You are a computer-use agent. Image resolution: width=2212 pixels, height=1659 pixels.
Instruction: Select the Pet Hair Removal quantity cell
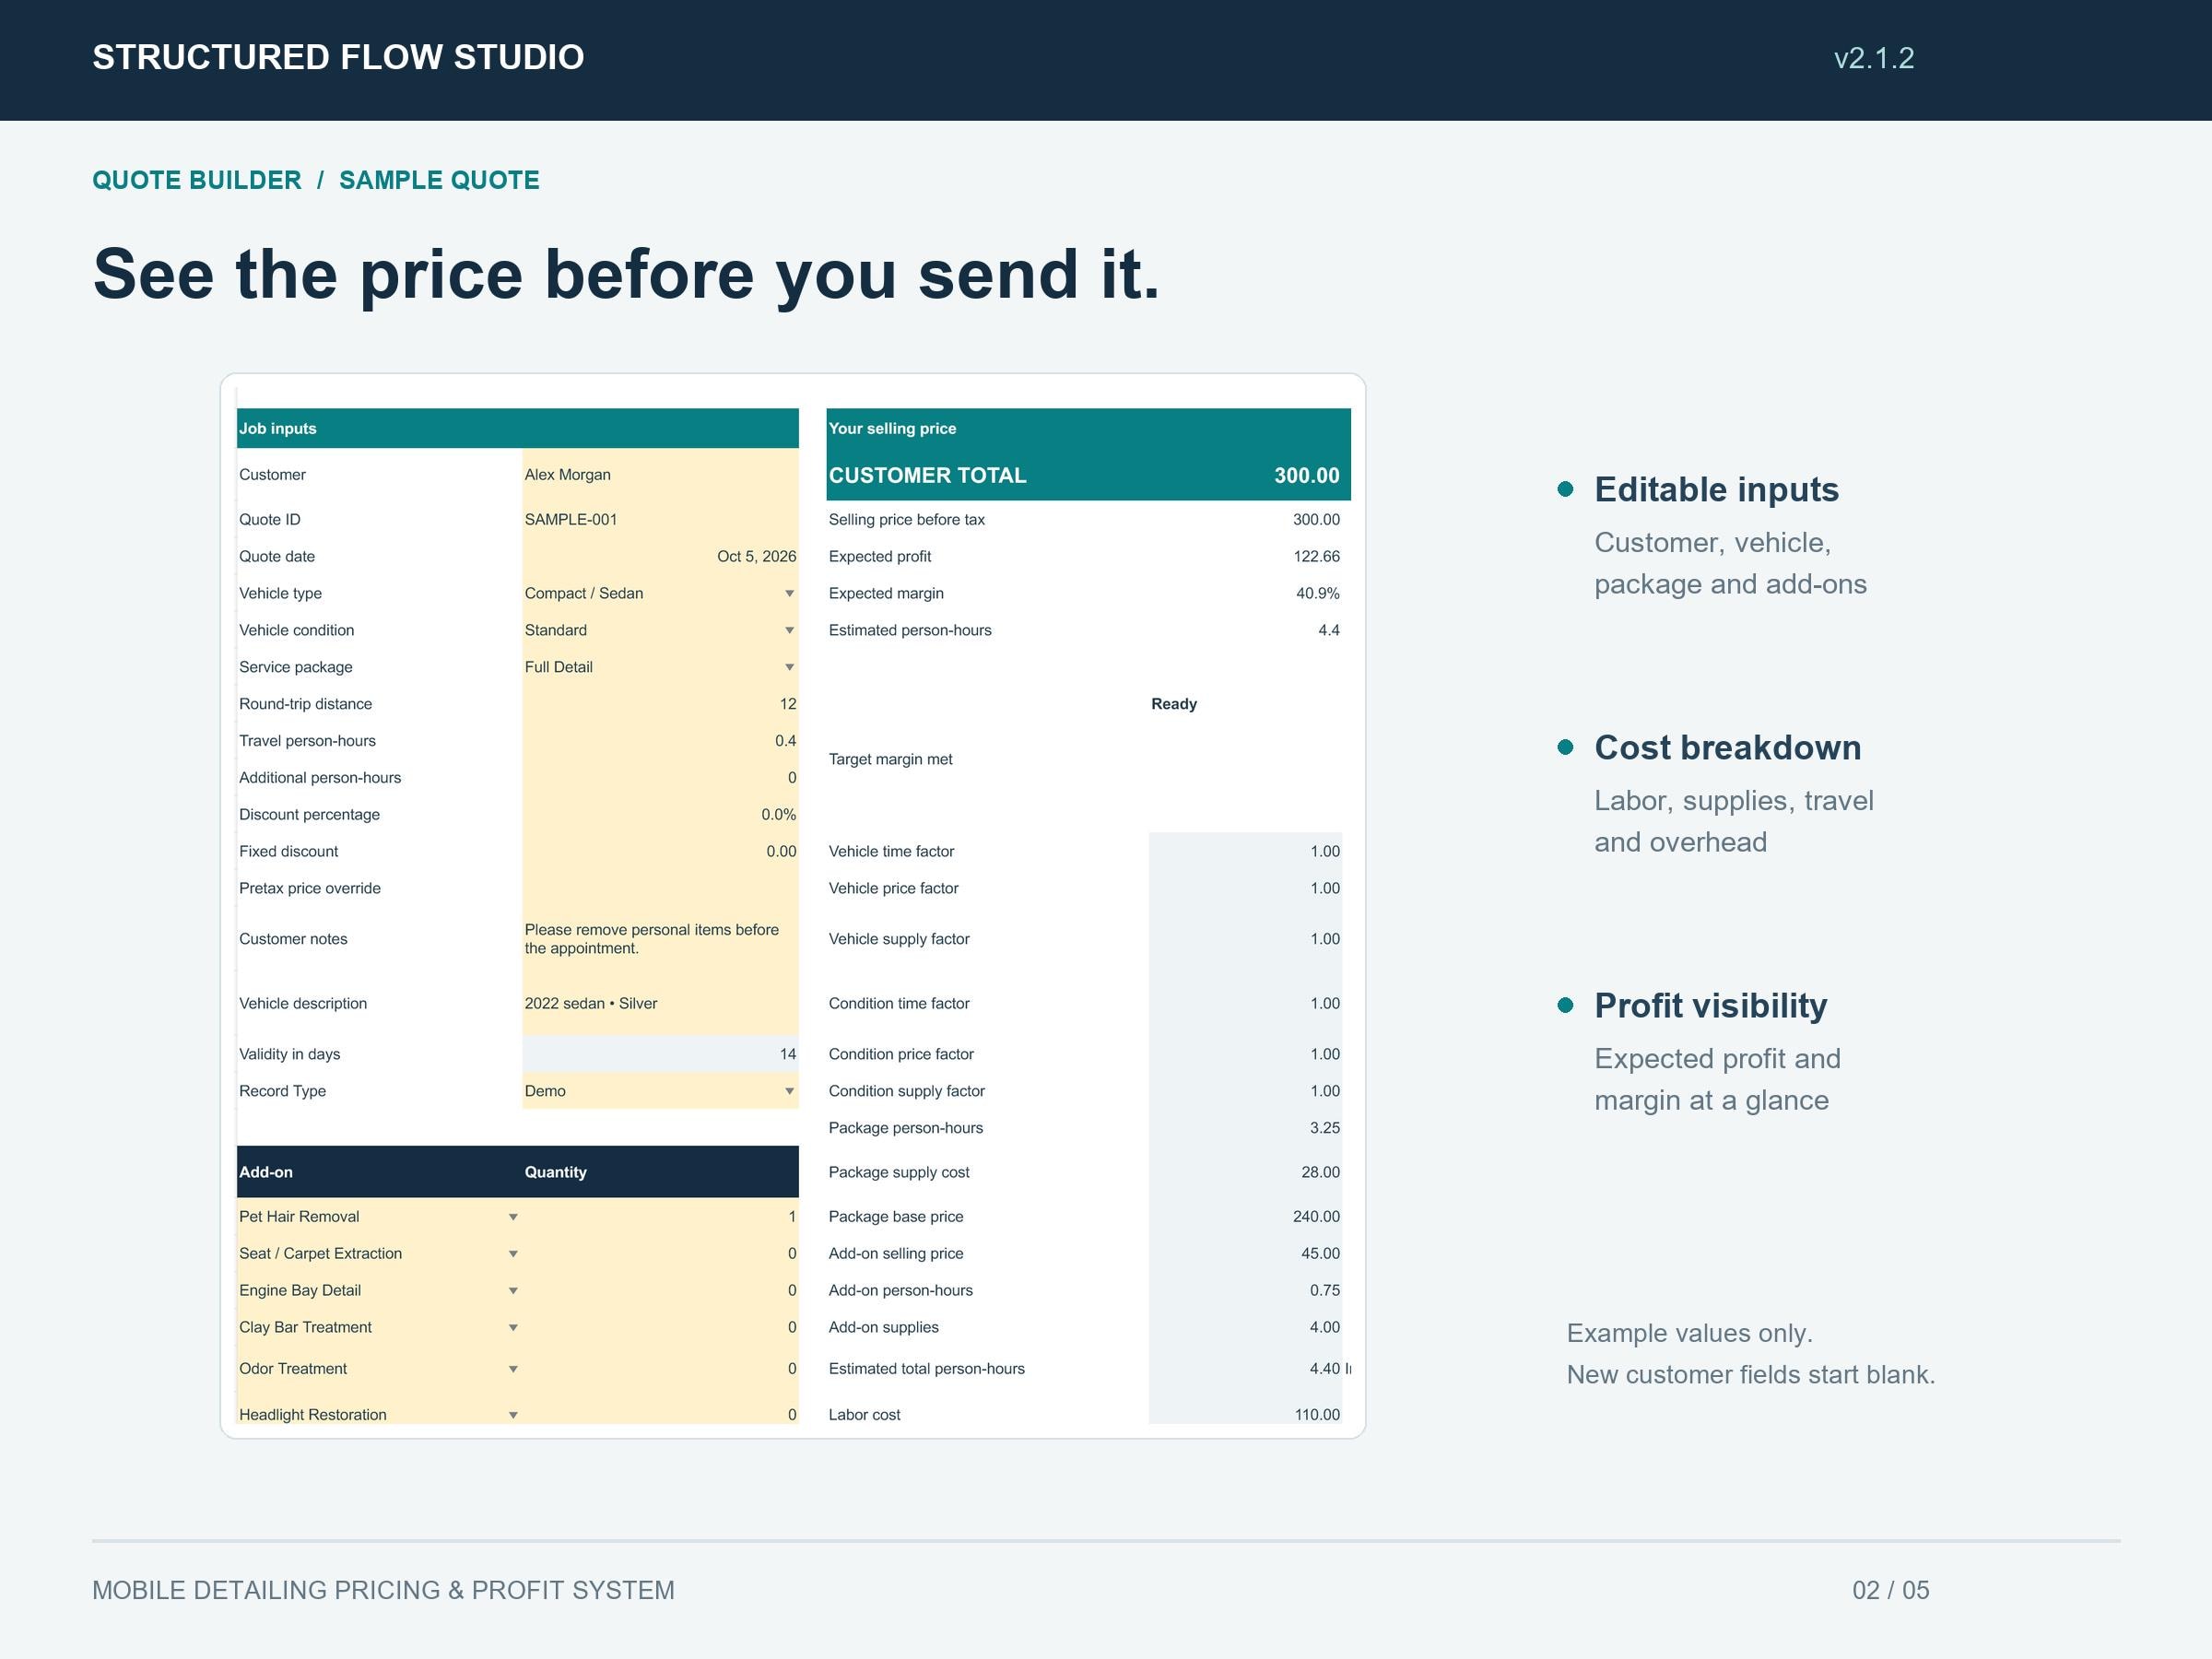point(660,1218)
